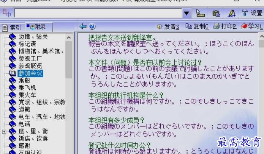Click book icon beside 度、量、衡
Image resolution: width=264 pixels, height=154 pixels.
coord(13,131)
